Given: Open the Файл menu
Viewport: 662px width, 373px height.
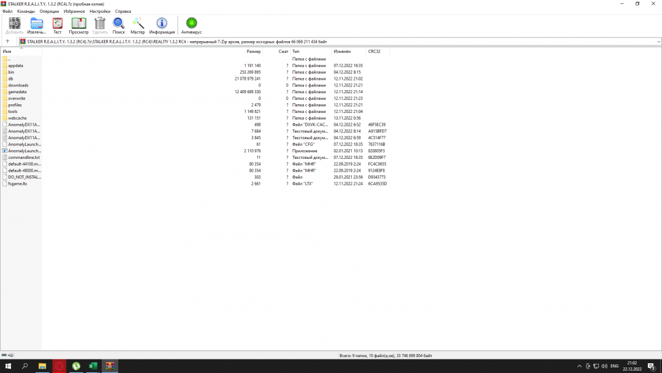Looking at the screenshot, I should click(7, 12).
